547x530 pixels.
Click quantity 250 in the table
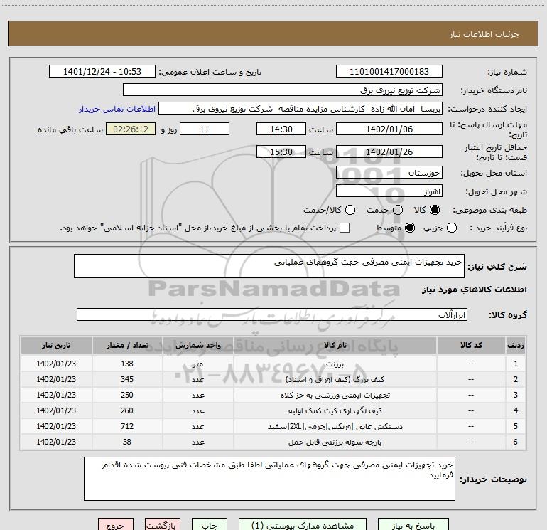(x=127, y=395)
